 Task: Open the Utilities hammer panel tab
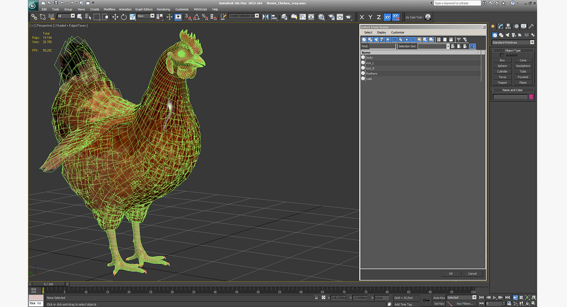531,26
